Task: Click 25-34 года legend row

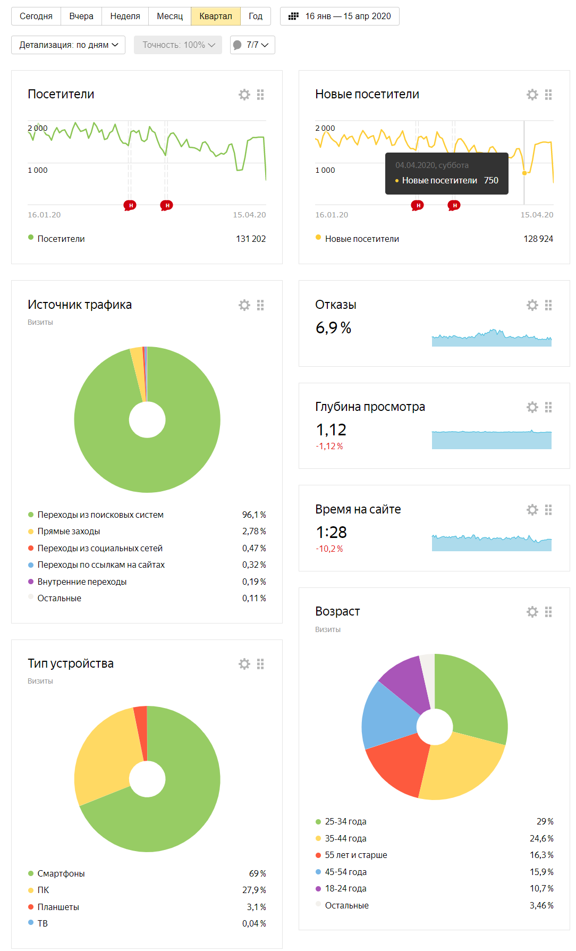Action: point(434,821)
